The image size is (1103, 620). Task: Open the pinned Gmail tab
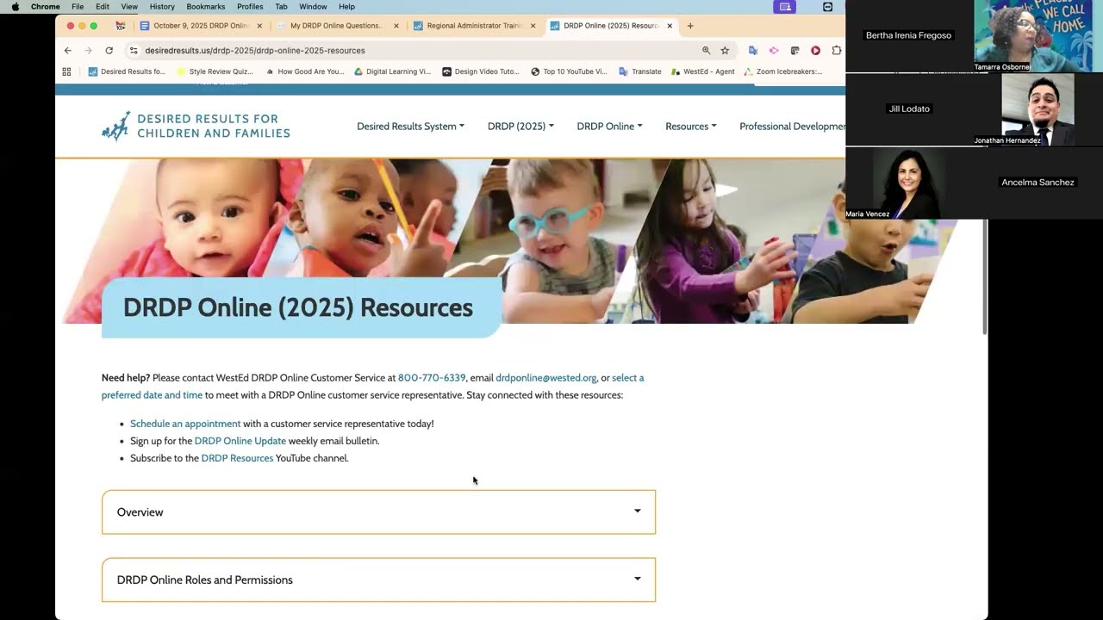(x=121, y=26)
